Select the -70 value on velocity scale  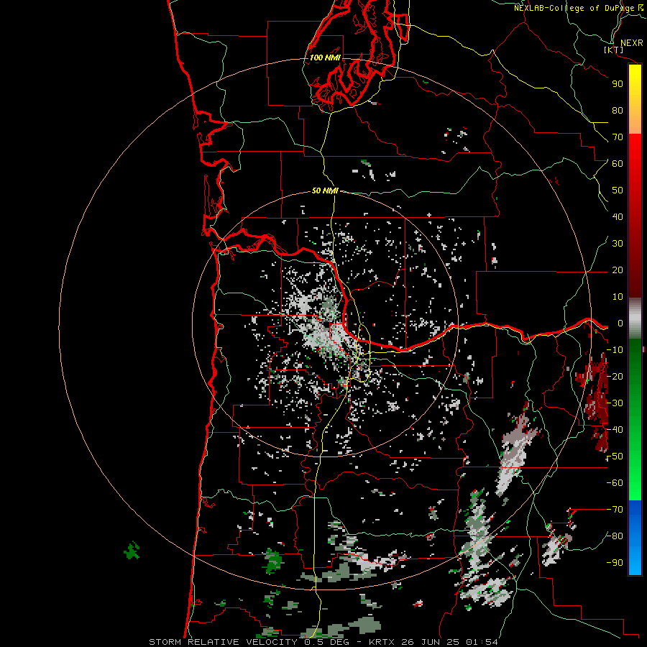point(615,510)
